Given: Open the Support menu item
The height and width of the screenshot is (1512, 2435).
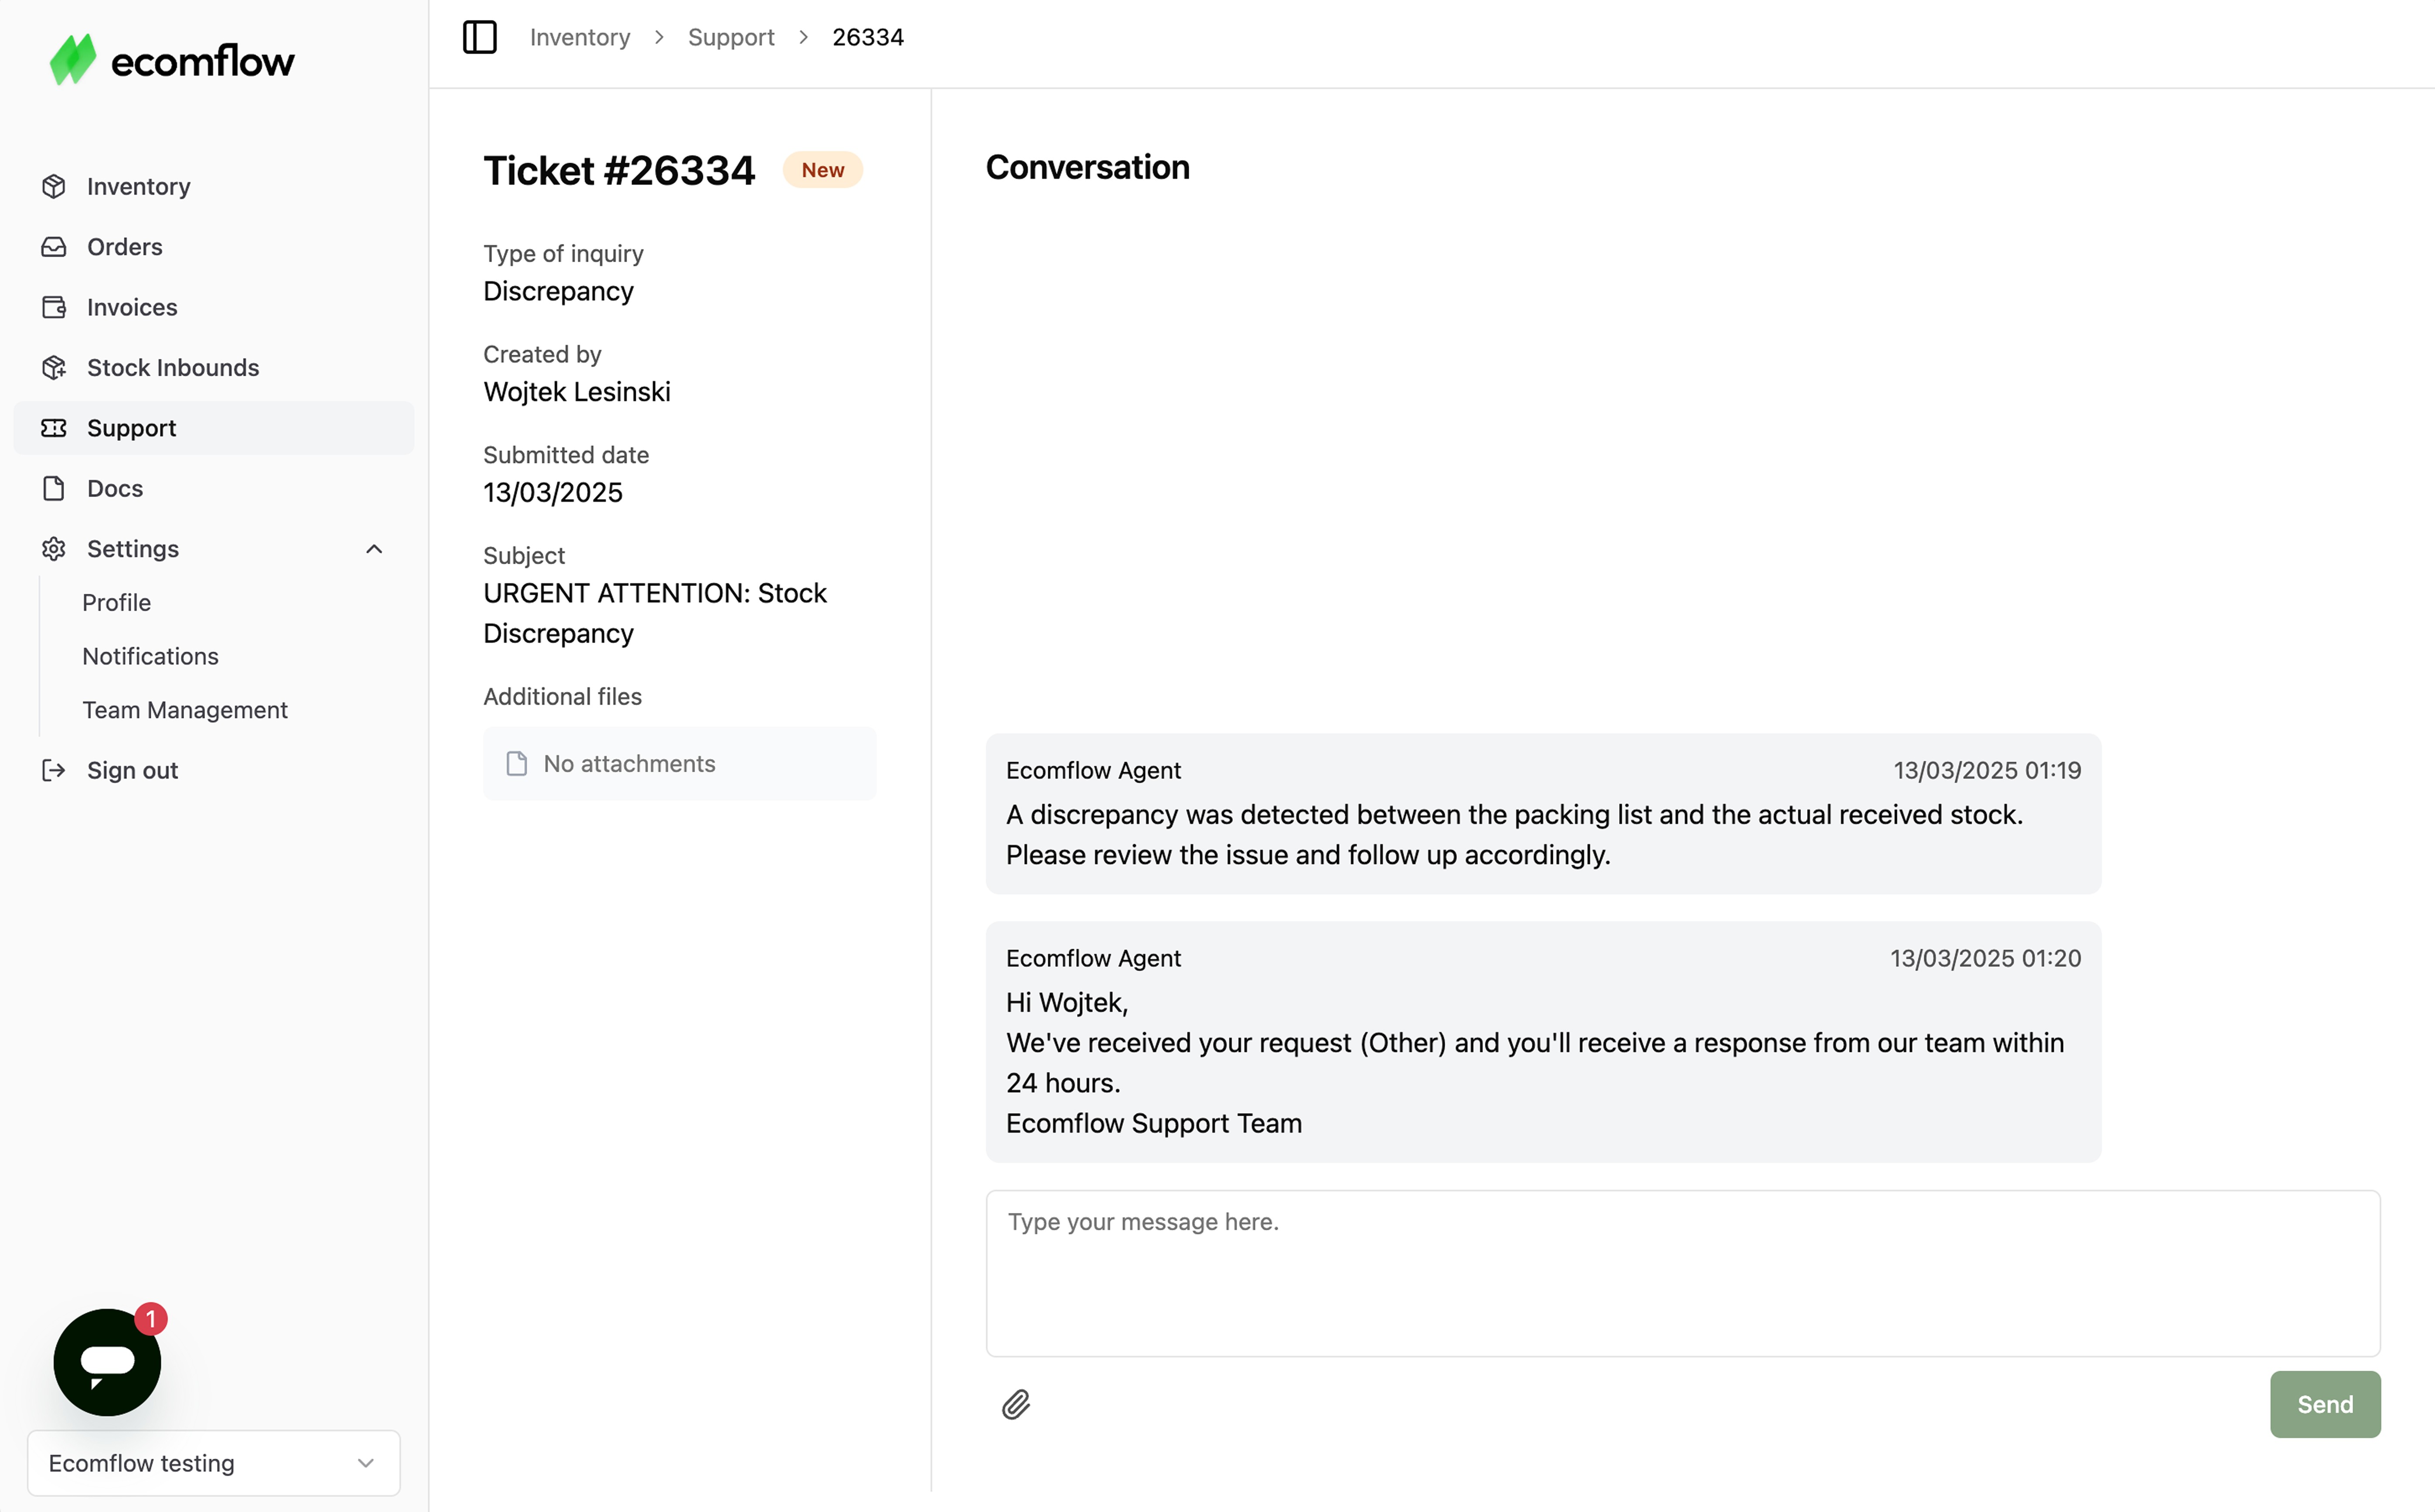Looking at the screenshot, I should (131, 428).
